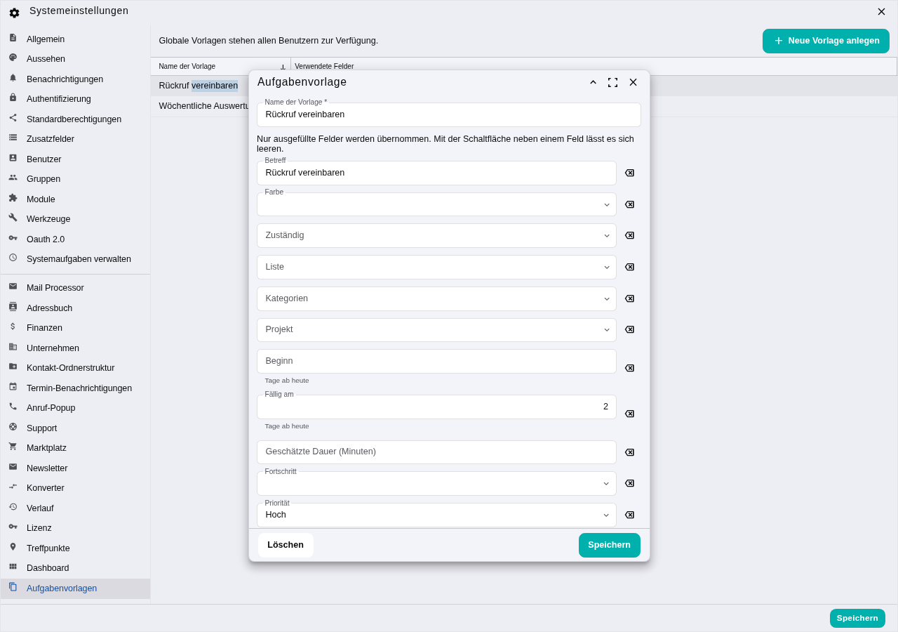Open the Liste dropdown
898x632 pixels.
436,267
